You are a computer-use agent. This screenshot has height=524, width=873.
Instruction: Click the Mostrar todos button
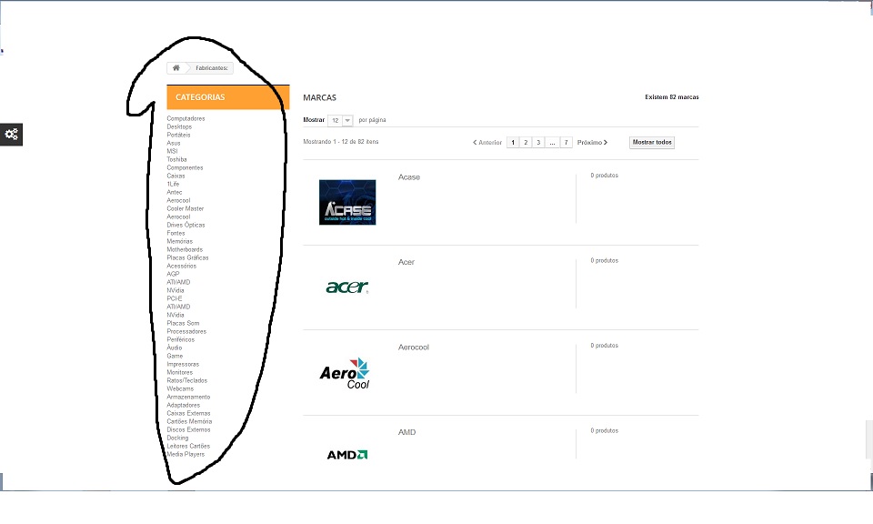pyautogui.click(x=652, y=143)
